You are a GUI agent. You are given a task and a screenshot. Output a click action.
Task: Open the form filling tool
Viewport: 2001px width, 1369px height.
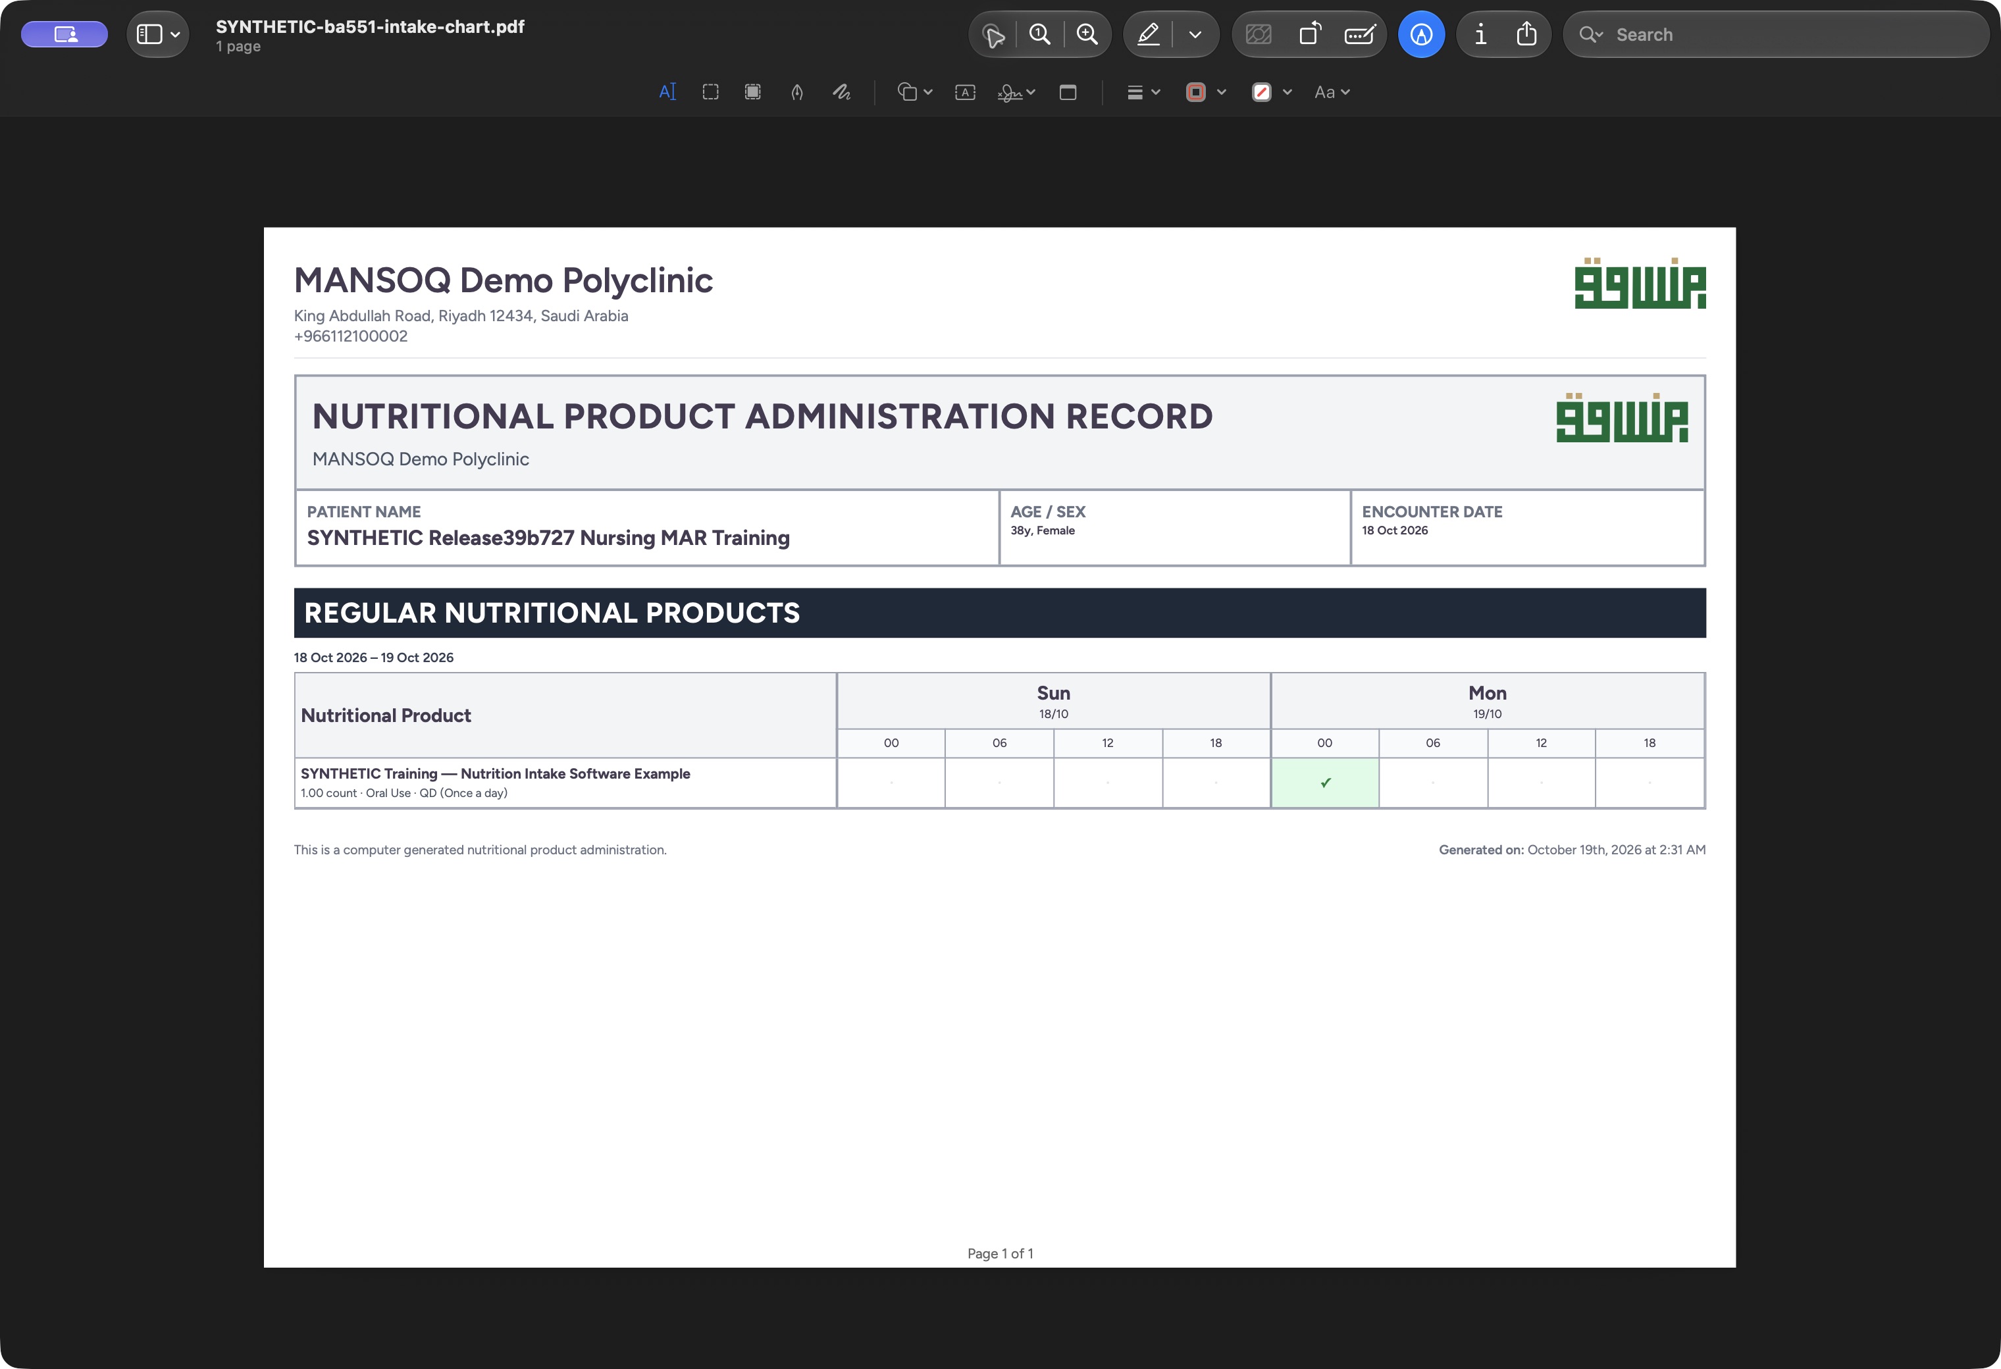(x=1359, y=34)
